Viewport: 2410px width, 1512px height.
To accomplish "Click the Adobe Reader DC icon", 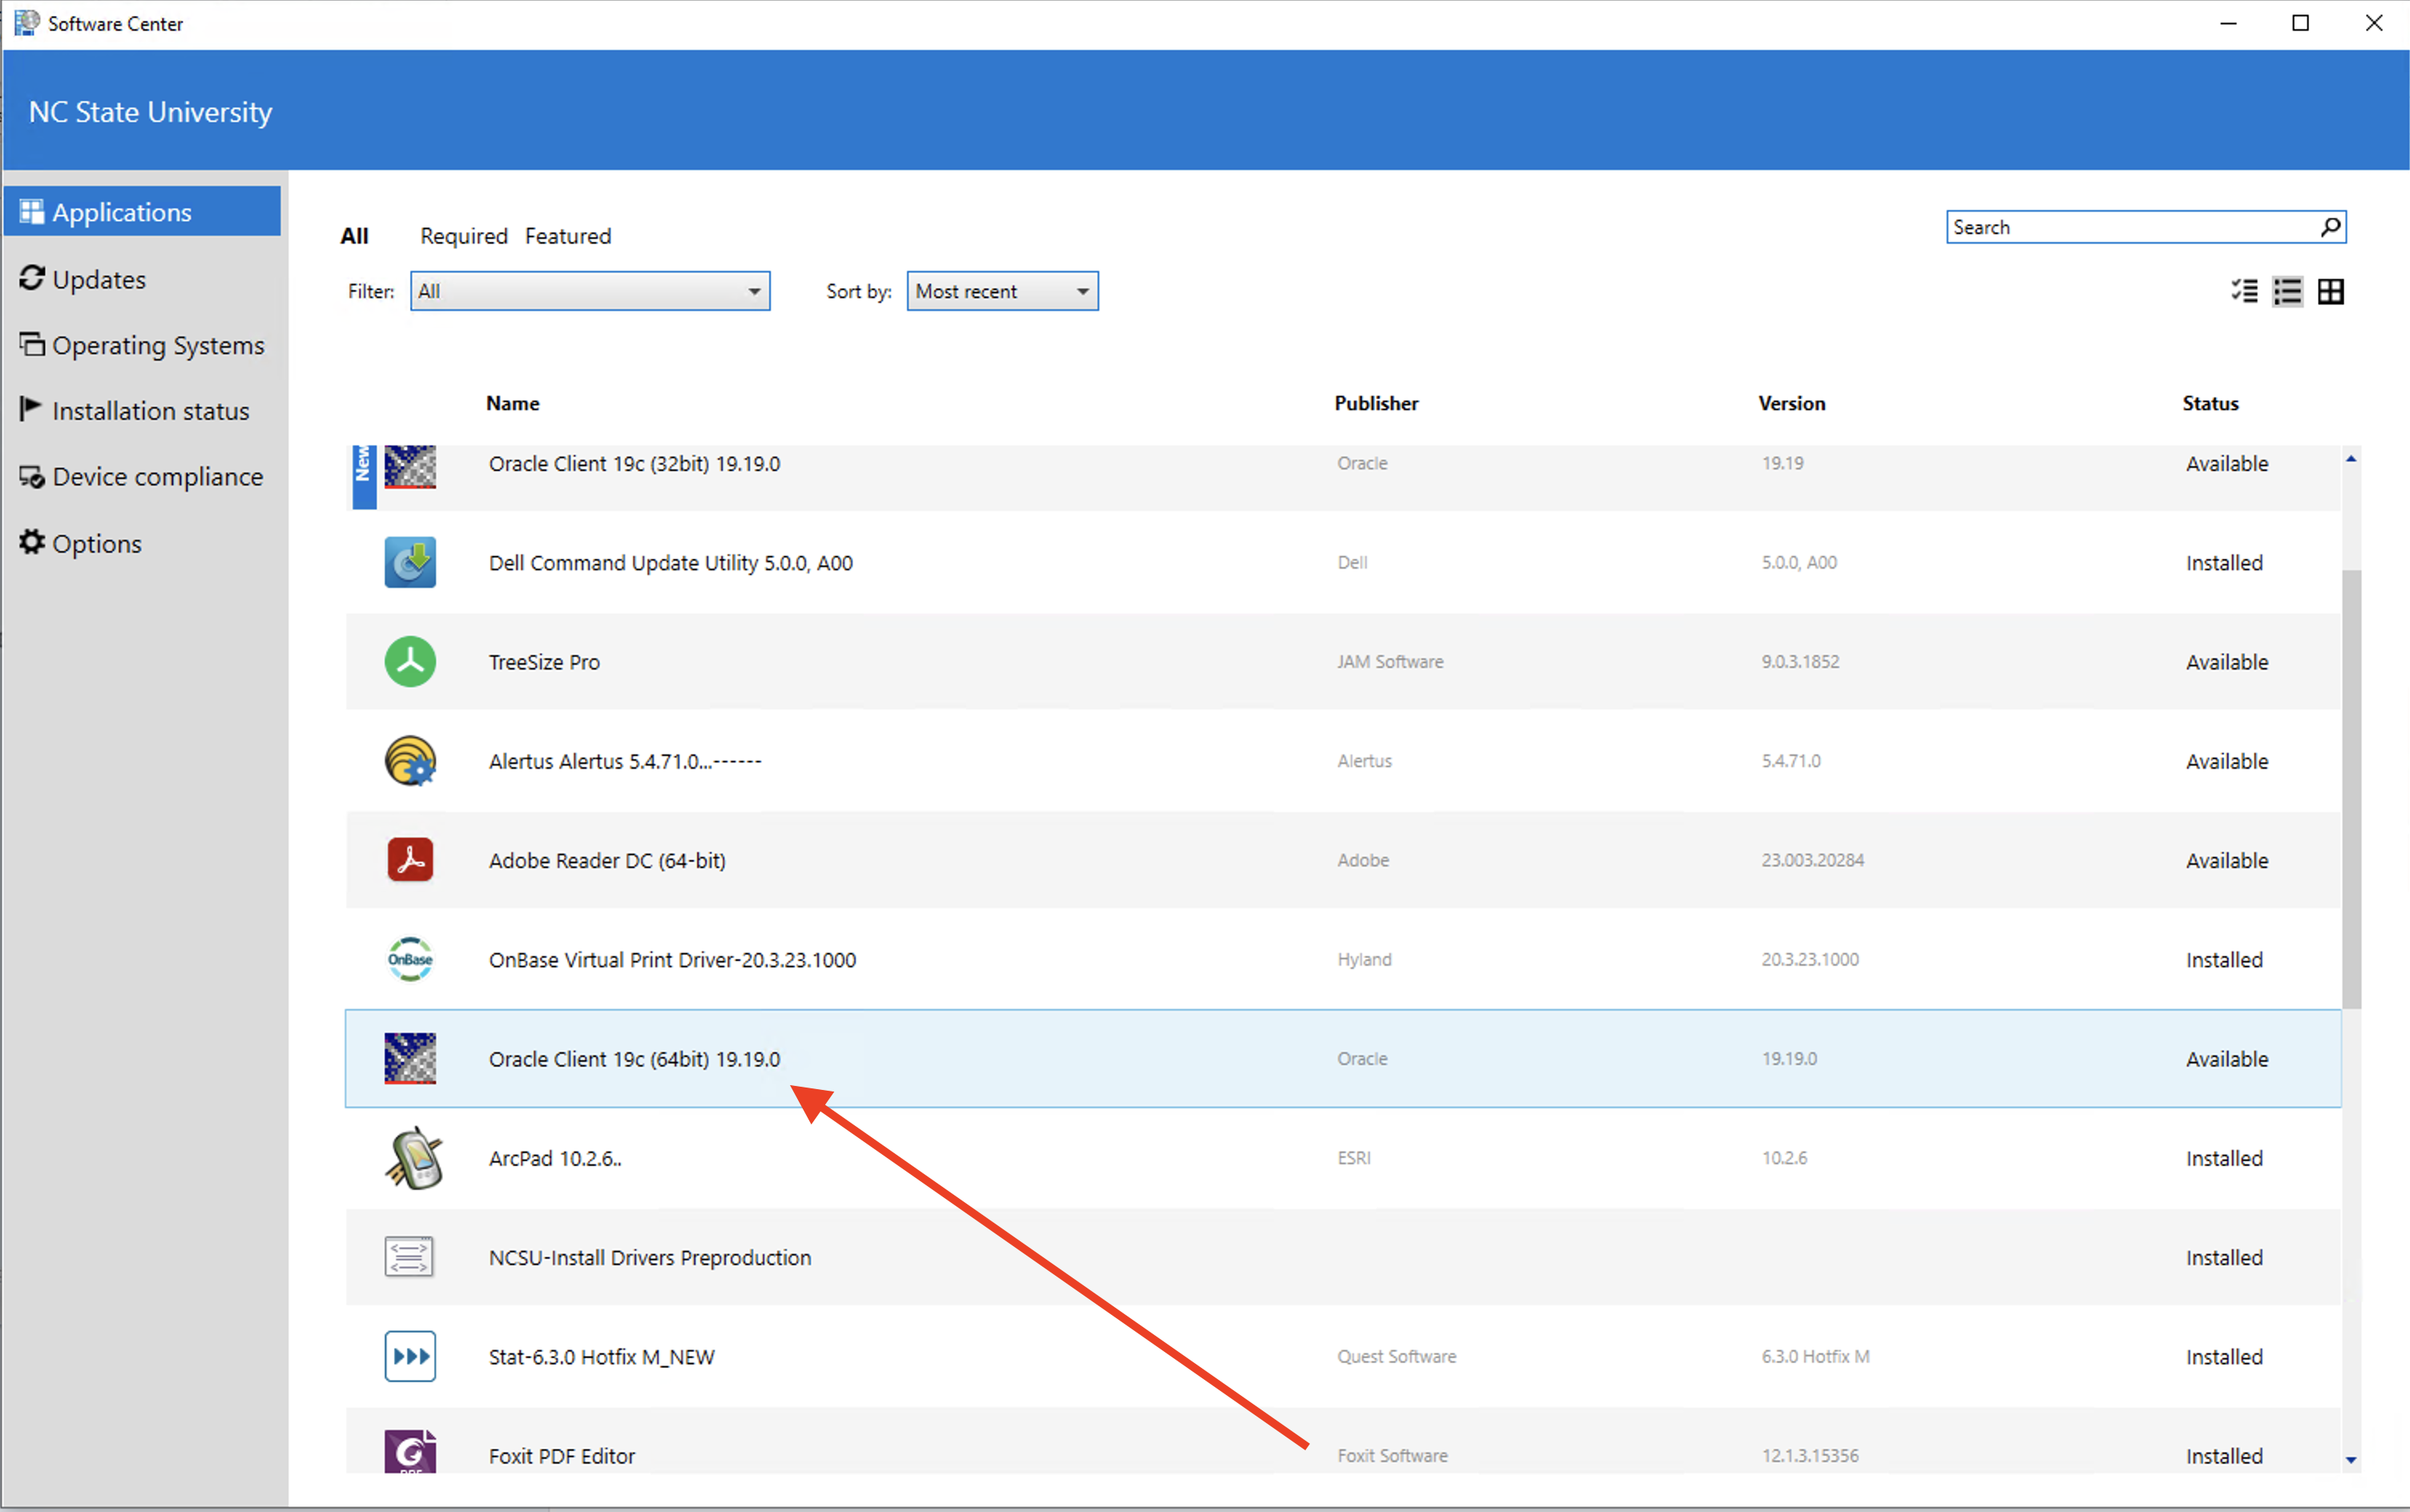I will (410, 860).
